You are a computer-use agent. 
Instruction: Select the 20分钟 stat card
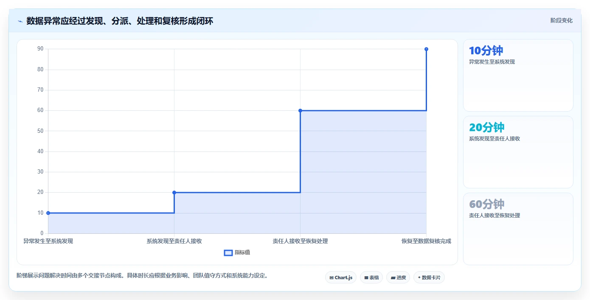(x=518, y=152)
